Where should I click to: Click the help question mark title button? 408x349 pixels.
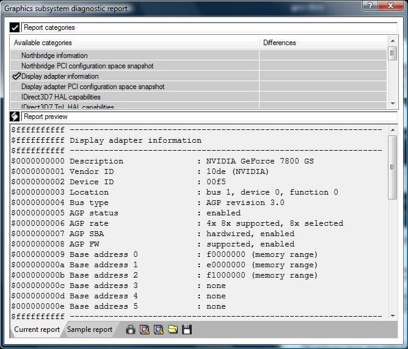point(370,5)
